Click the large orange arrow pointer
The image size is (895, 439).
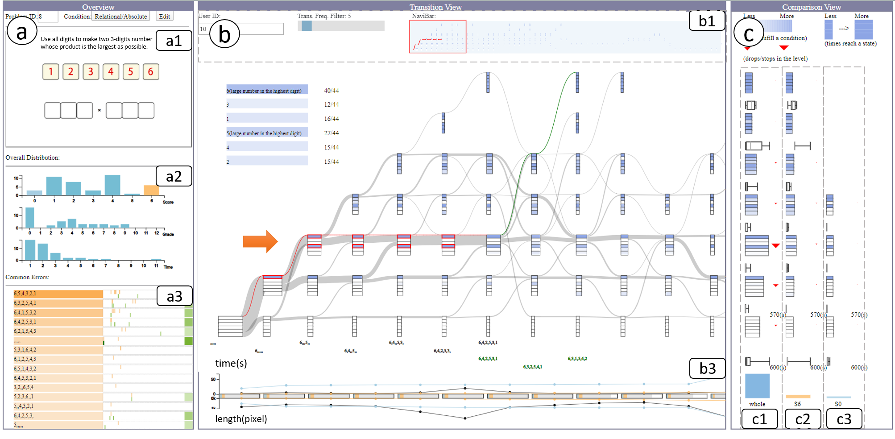pos(260,242)
